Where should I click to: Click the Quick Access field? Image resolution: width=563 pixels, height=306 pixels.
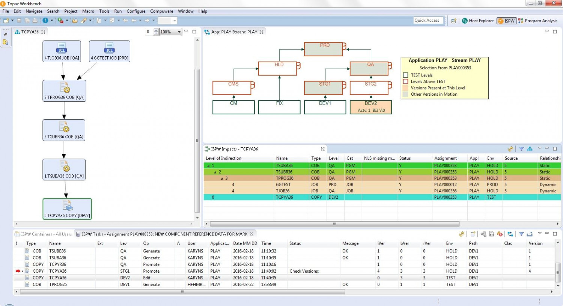point(428,20)
